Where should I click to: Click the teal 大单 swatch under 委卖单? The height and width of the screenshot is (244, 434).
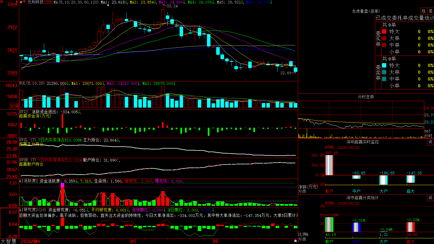(384, 72)
